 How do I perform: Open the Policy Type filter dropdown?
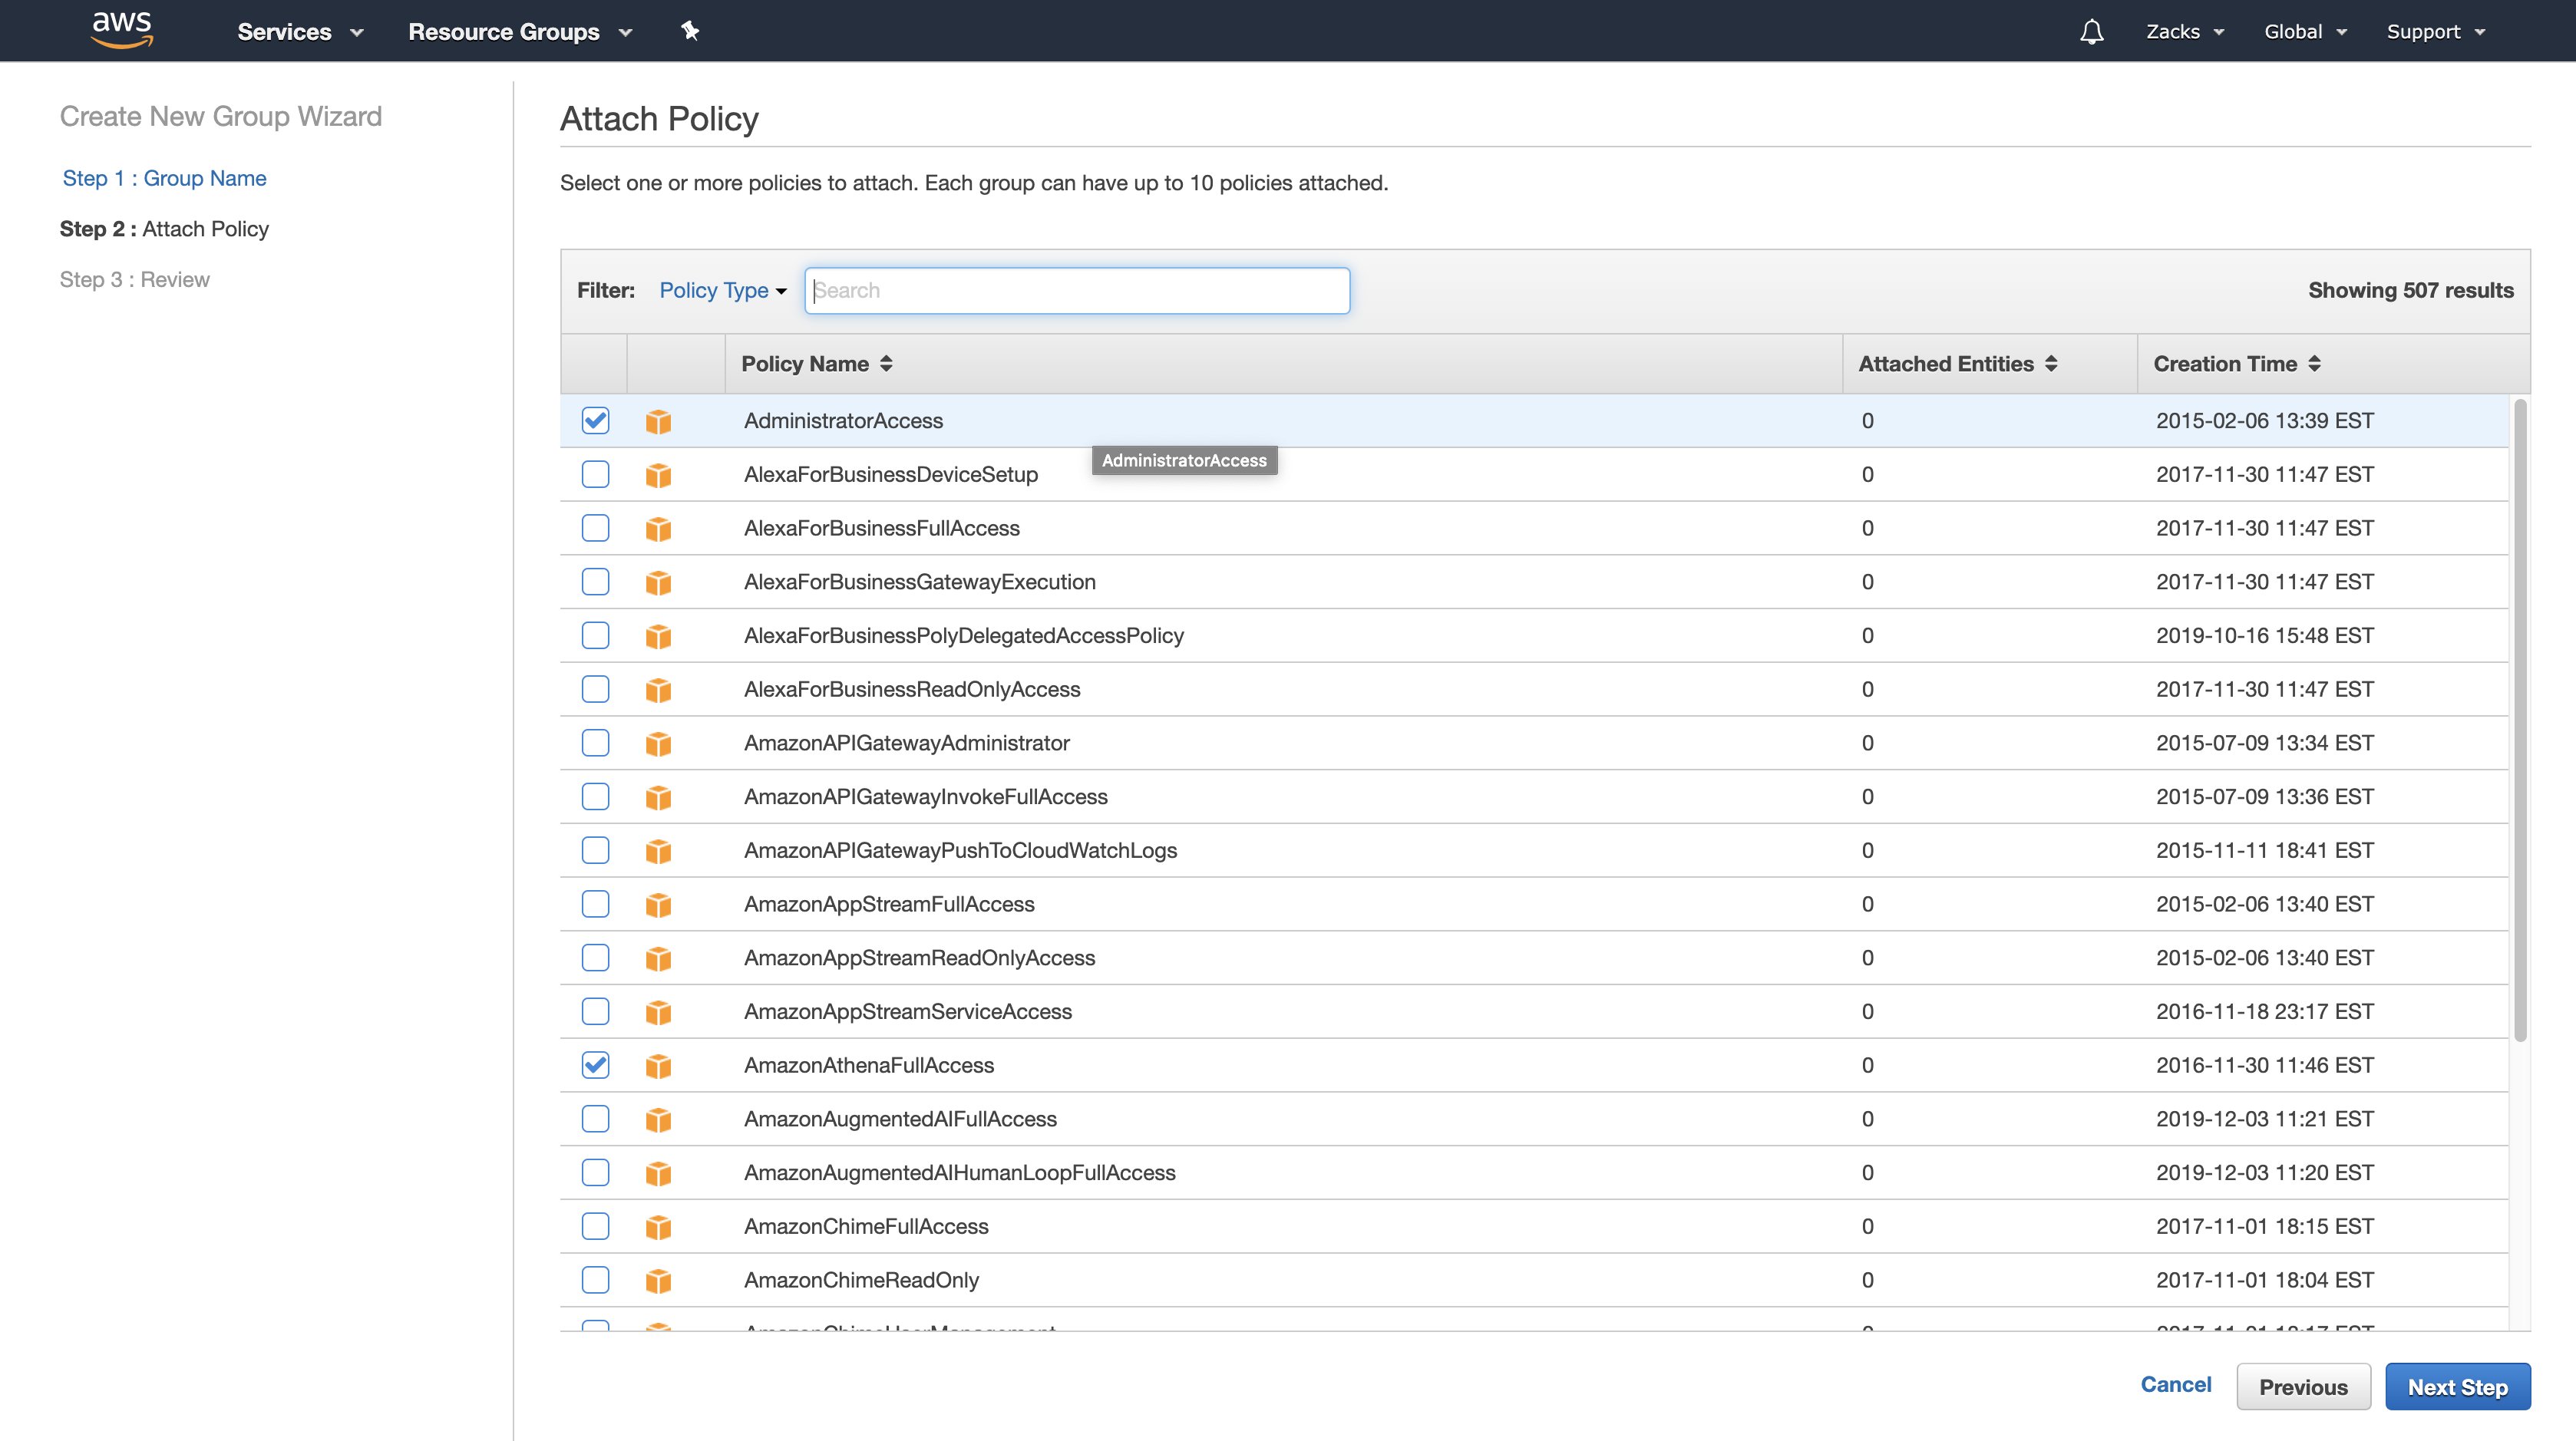coord(722,290)
